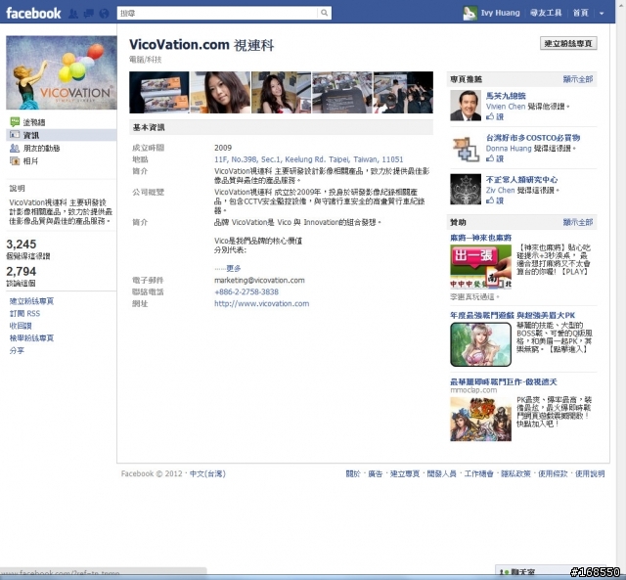Viewport: 626px width, 580px height.
Task: Open the Facebook logo home link
Action: [33, 13]
